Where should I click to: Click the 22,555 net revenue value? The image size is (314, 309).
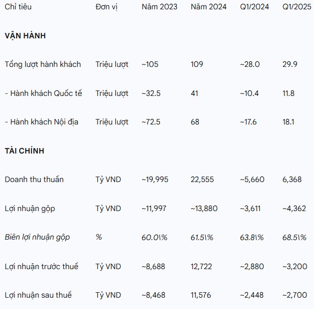tap(202, 180)
